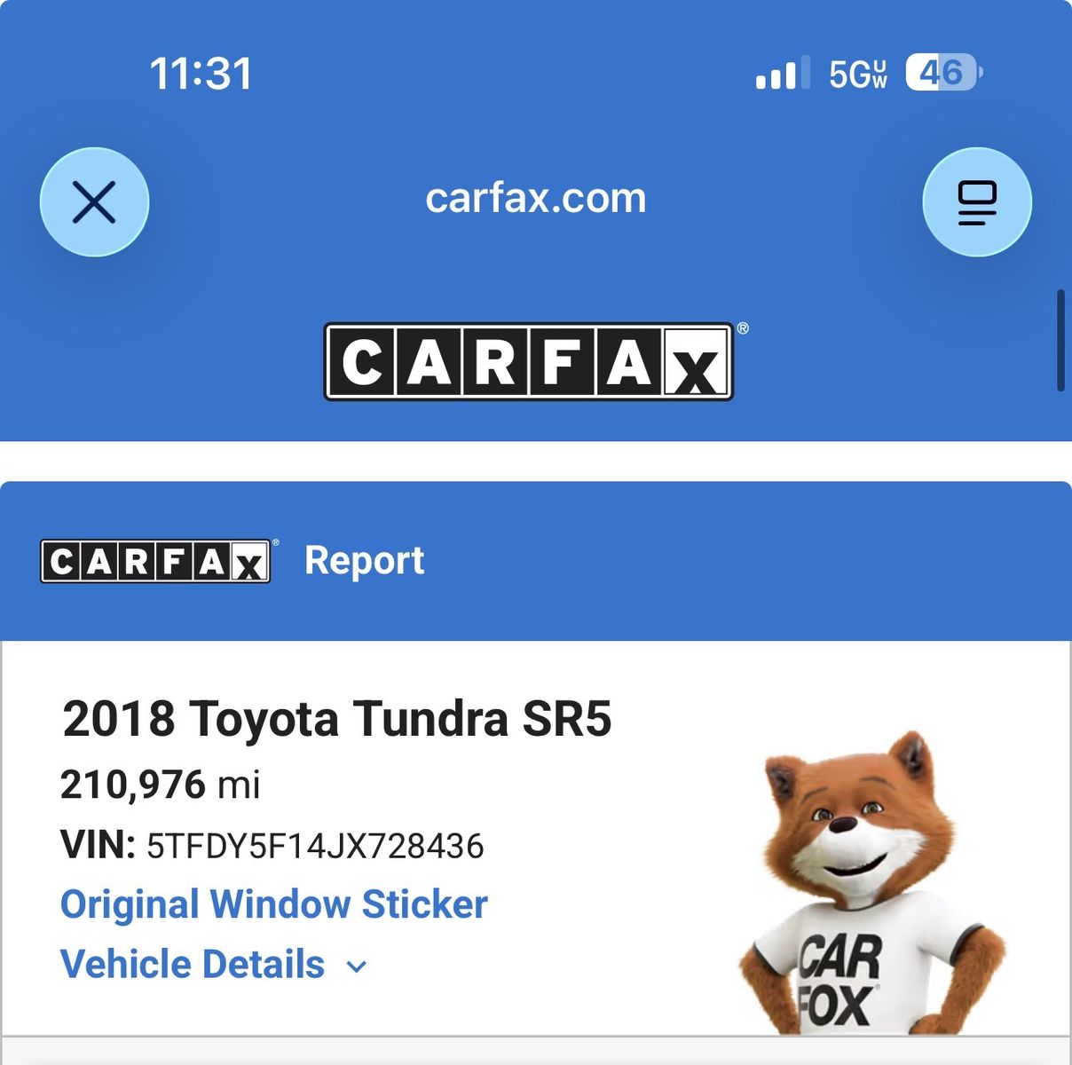
Task: Click the page scrollbar indicator on the right edge
Action: pos(1060,340)
